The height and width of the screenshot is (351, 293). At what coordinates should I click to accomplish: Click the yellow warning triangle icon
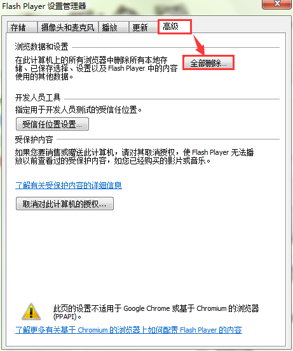tap(31, 311)
